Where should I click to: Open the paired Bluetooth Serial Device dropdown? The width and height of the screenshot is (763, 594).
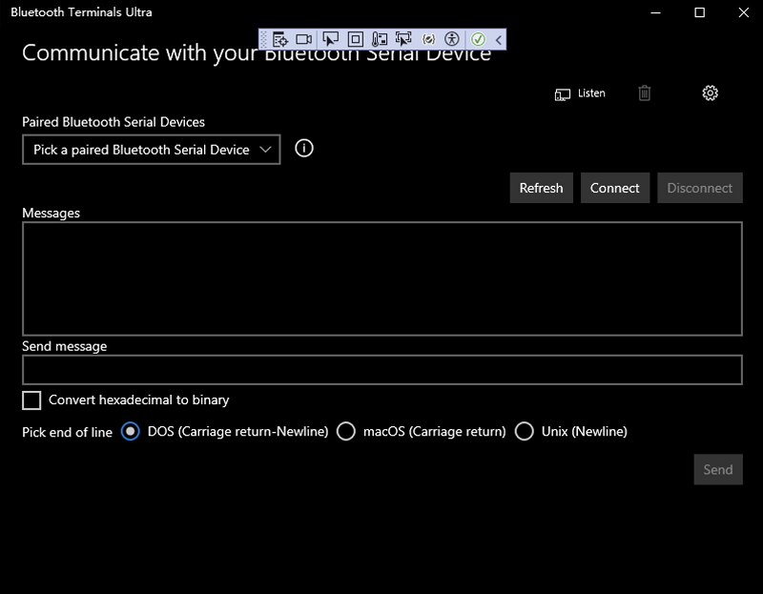[151, 150]
